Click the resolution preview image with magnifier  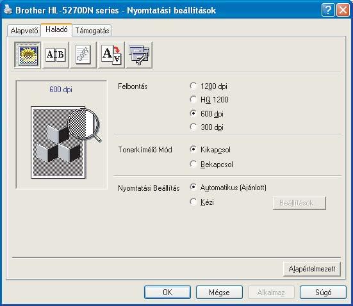66,142
